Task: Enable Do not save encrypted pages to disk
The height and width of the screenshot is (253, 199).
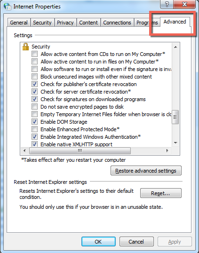Action: tap(34, 107)
